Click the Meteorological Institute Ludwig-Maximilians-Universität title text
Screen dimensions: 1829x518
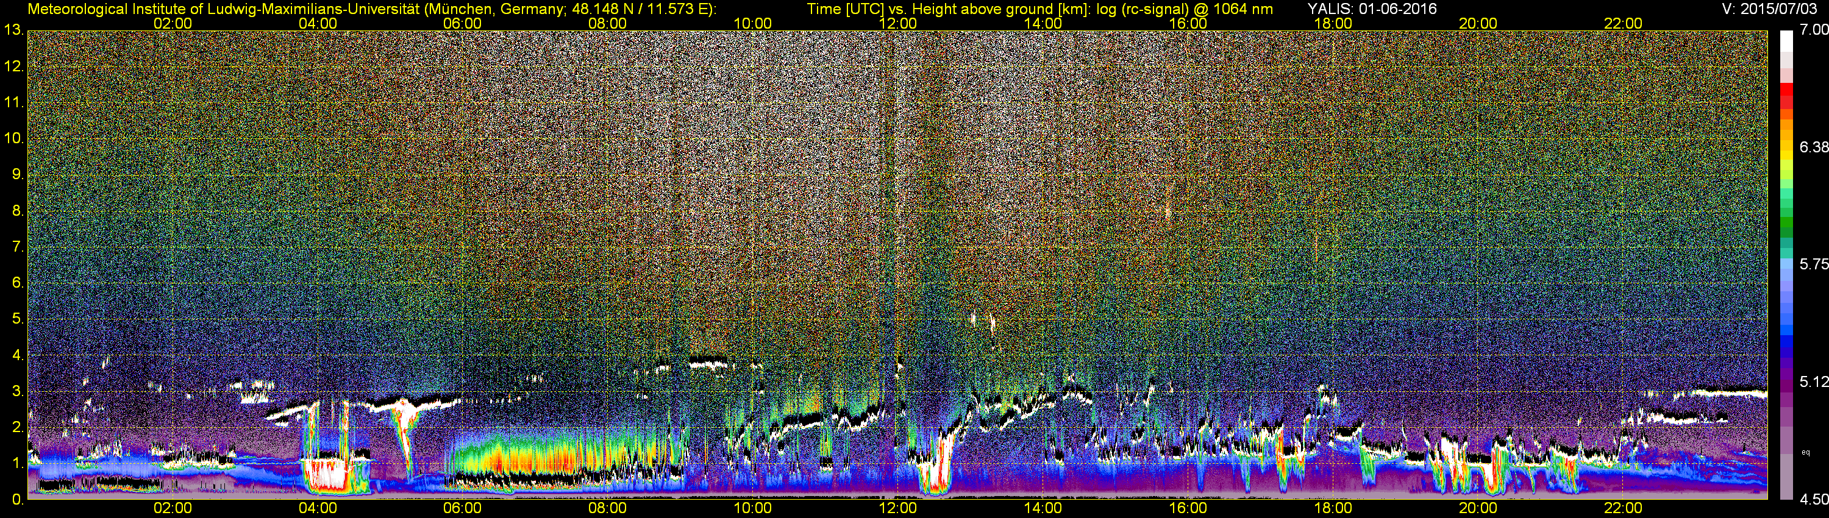[372, 10]
